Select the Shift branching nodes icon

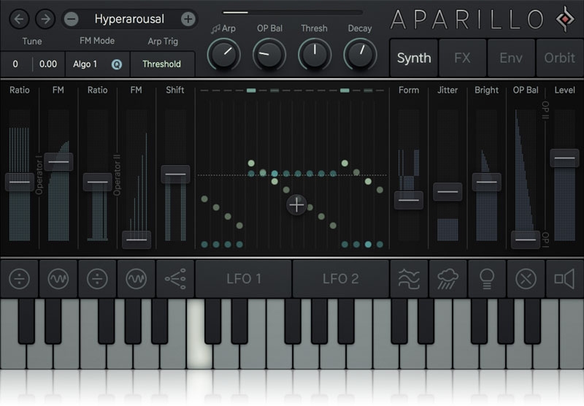(x=175, y=278)
